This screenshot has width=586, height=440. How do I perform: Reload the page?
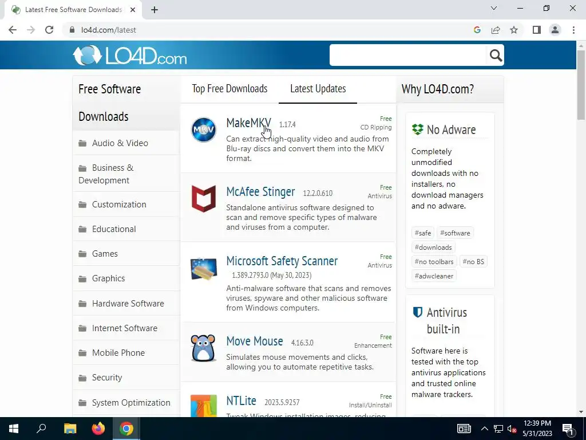tap(49, 30)
